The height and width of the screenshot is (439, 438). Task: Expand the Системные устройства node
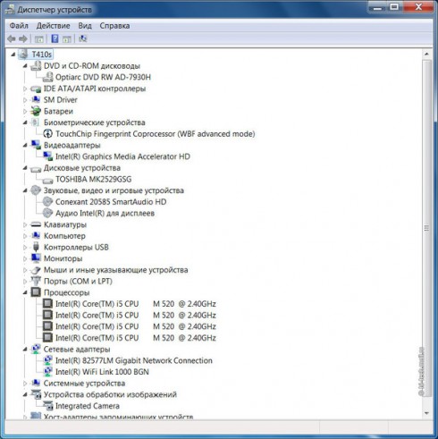coord(25,383)
